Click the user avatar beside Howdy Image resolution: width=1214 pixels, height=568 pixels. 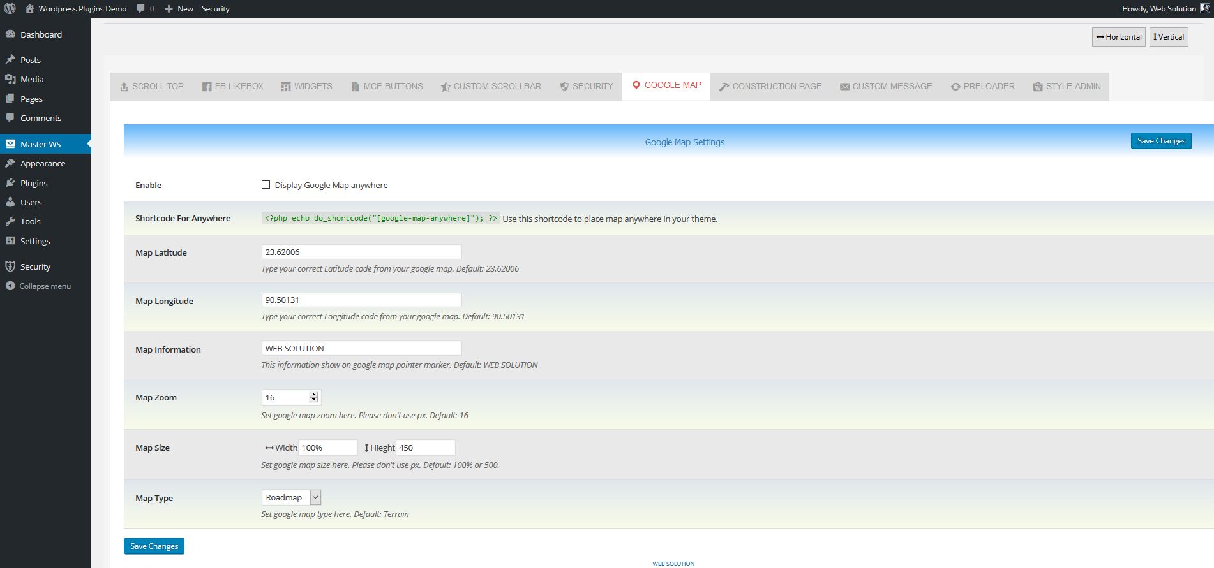(x=1204, y=9)
